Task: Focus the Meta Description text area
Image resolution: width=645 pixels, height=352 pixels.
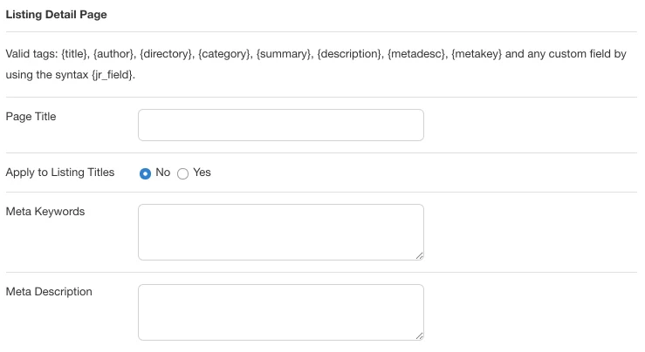Action: click(x=280, y=311)
